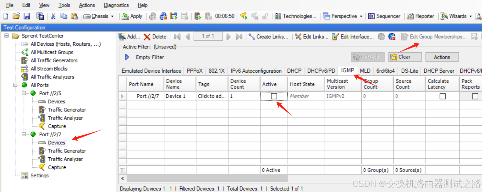This screenshot has width=482, height=192.
Task: Collapse the Port //2/5 node
Action: [x=24, y=93]
